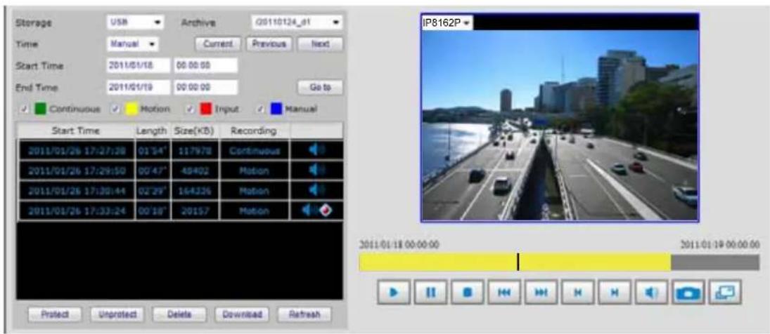The height and width of the screenshot is (334, 770).
Task: Select the 2011/01/26 17:29:50 recording row
Action: 180,171
